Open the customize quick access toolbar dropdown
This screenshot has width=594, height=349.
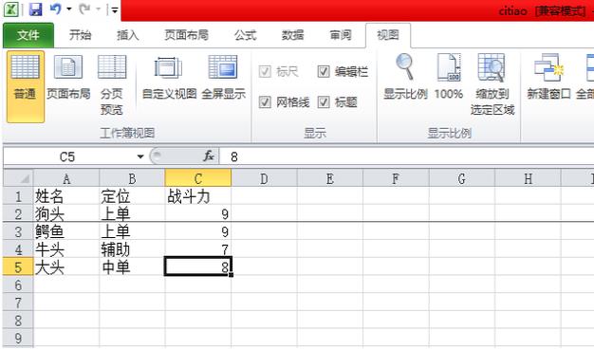pyautogui.click(x=115, y=9)
